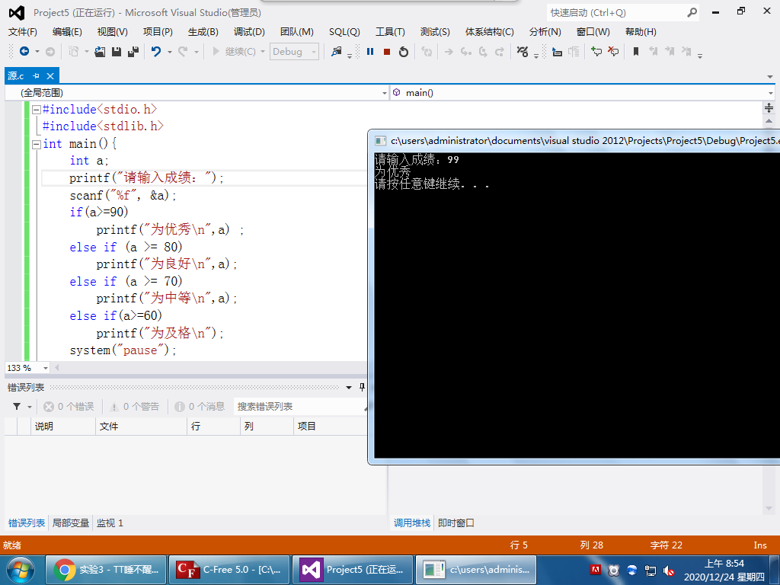Click the uncomment lines icon
Screen dimensions: 780x585
pyautogui.click(x=613, y=51)
